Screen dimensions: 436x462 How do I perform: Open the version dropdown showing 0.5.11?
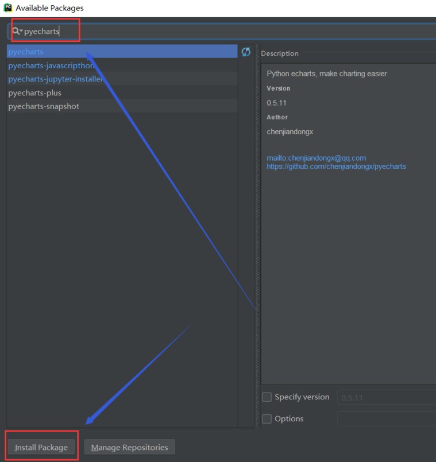point(387,398)
